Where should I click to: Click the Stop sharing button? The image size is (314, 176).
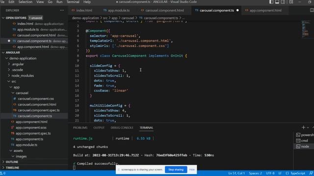click(x=176, y=170)
